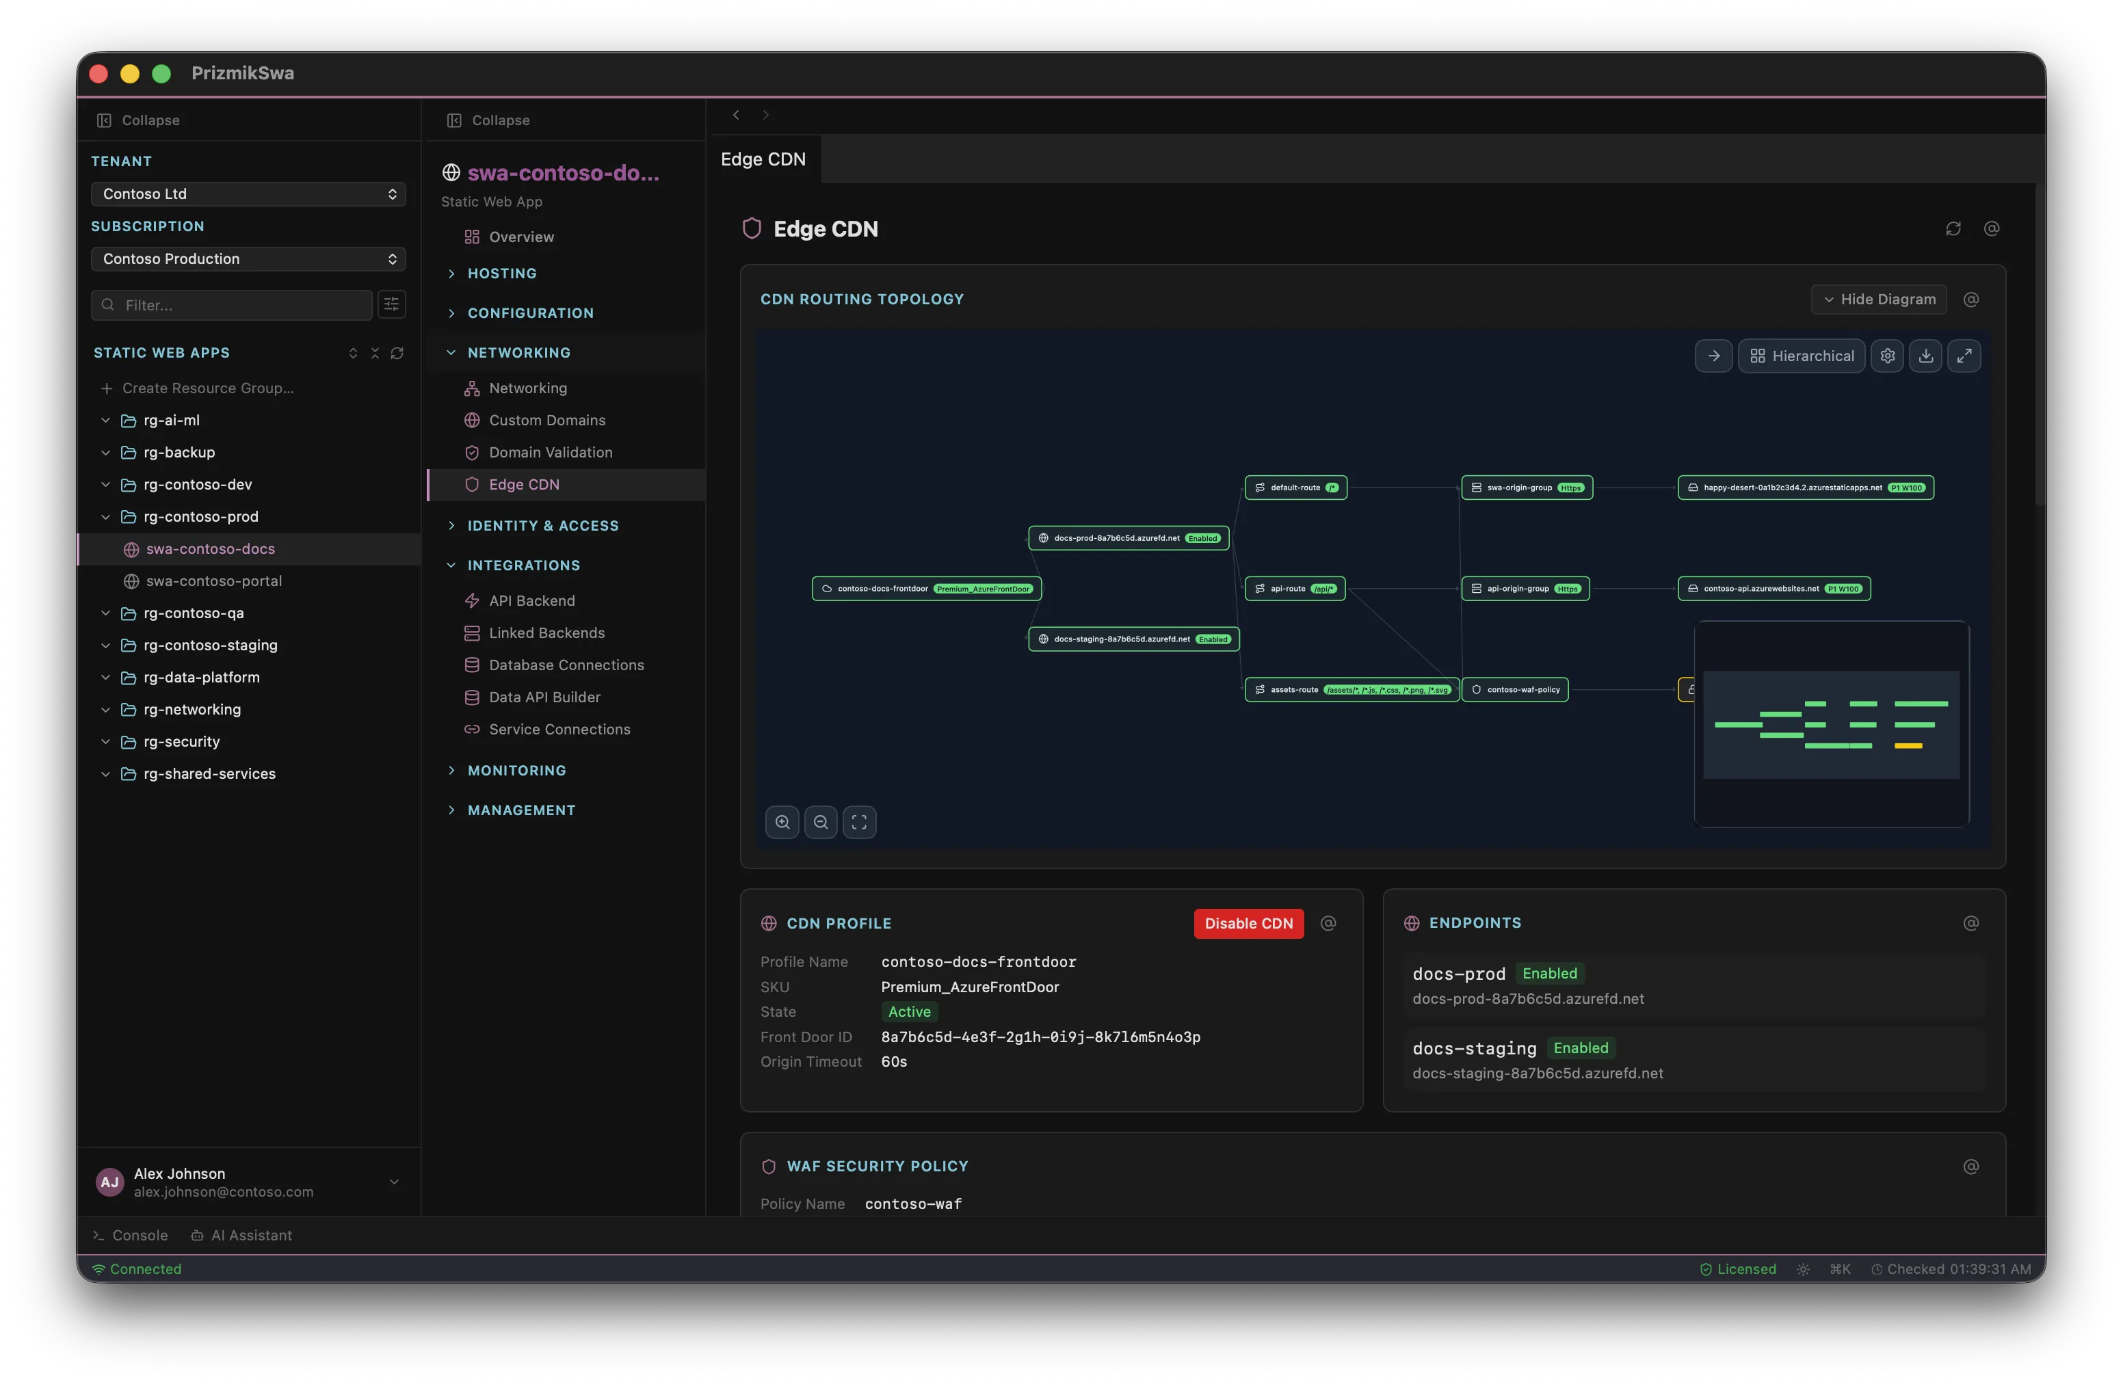Zoom in on the topology diagram
2123x1384 pixels.
click(782, 822)
